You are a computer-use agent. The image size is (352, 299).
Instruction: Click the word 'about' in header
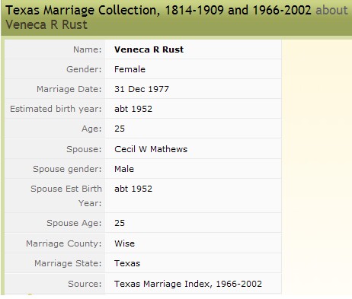(331, 11)
